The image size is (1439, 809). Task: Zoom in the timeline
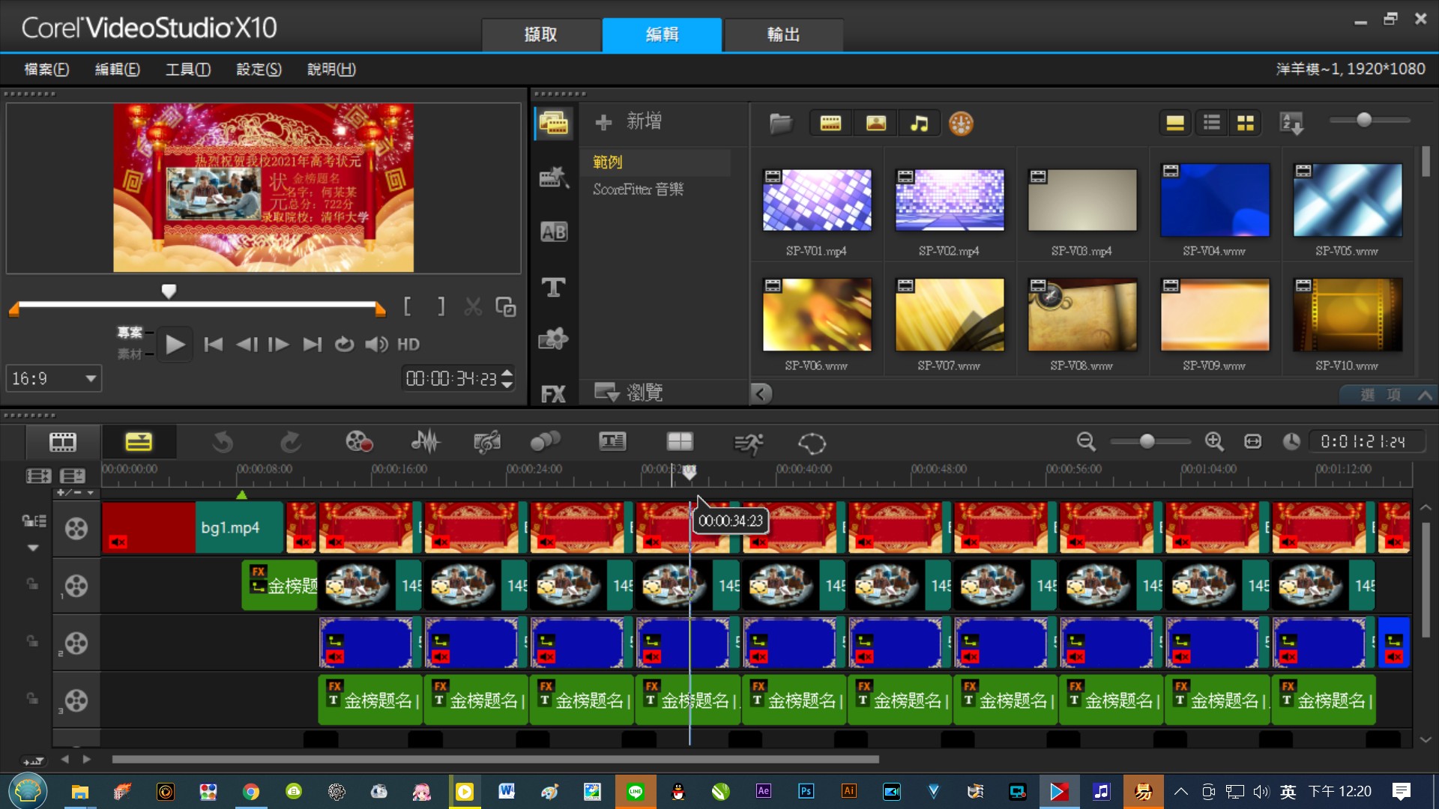pos(1214,442)
